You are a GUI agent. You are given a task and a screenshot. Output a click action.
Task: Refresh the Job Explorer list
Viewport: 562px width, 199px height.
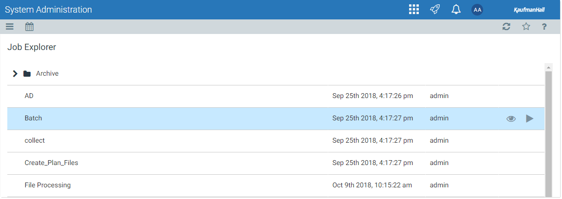tap(506, 26)
